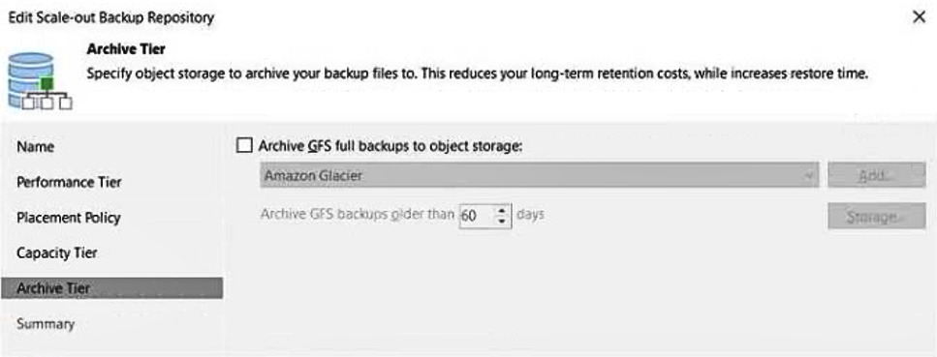Screen dimensions: 937x357
Task: Click the Add... button
Action: tap(876, 175)
